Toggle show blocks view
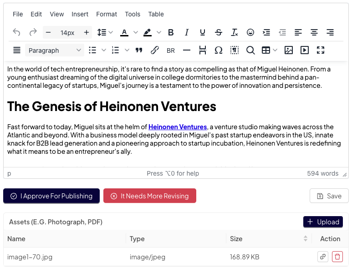Viewport: 352px width, 273px height. pos(235,50)
